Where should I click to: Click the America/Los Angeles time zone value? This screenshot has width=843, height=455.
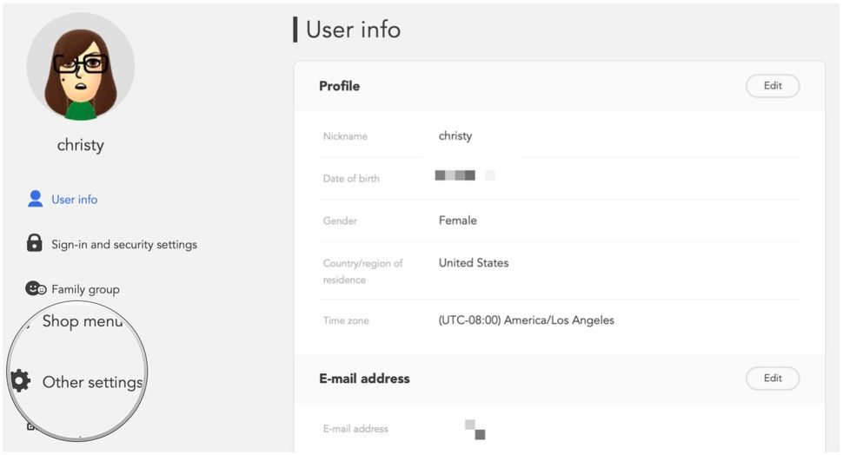coord(526,320)
